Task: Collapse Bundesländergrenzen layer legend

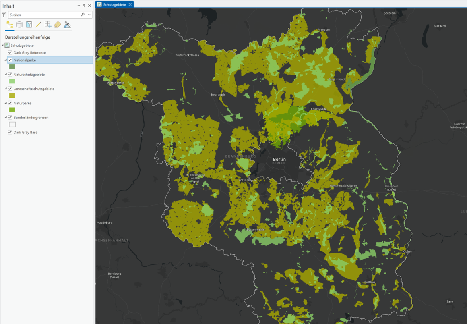Action: 6,117
